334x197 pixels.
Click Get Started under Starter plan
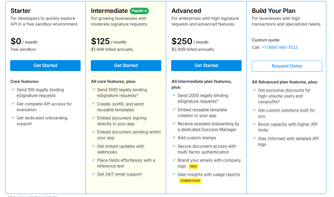tap(45, 66)
